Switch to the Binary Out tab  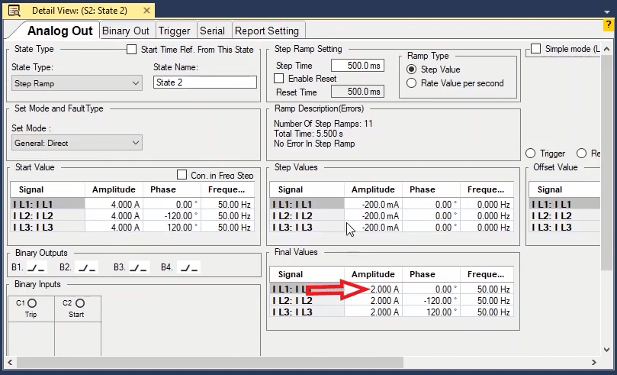126,31
